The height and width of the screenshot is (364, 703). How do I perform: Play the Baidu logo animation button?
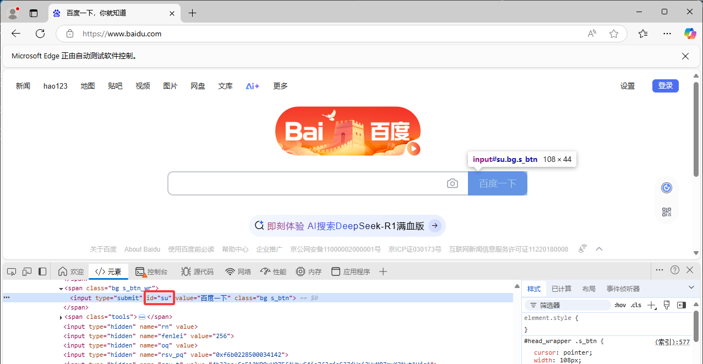coord(414,148)
